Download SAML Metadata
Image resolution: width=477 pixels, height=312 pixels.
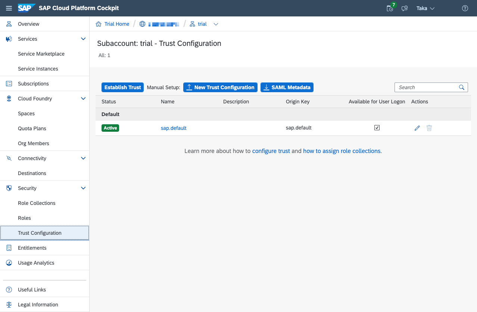click(287, 87)
